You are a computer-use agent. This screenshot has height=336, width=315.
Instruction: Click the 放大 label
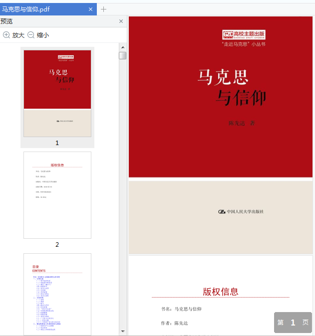18,35
